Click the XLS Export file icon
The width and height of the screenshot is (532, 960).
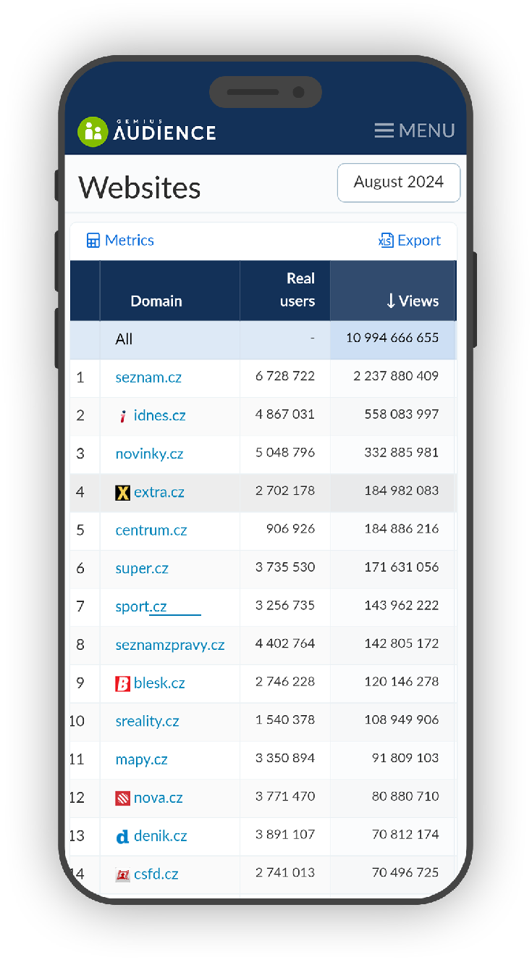click(x=386, y=241)
